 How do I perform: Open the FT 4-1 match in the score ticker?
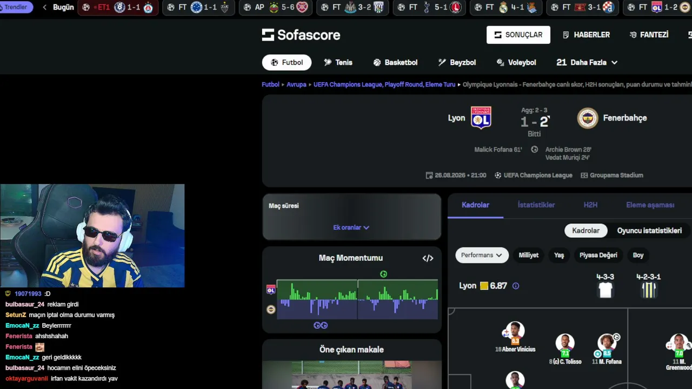pos(505,8)
